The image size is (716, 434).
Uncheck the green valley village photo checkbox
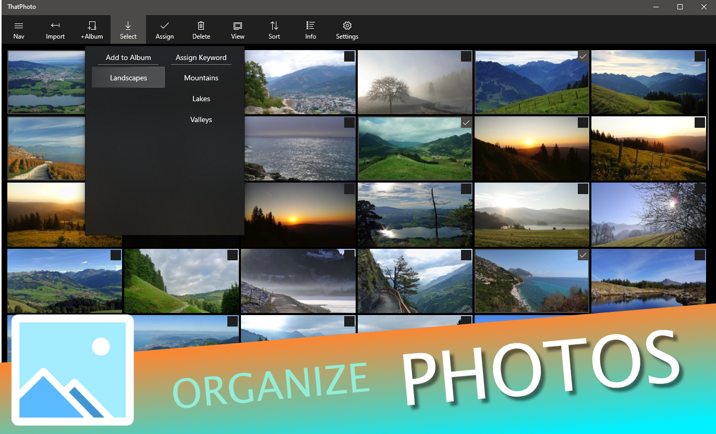[466, 123]
